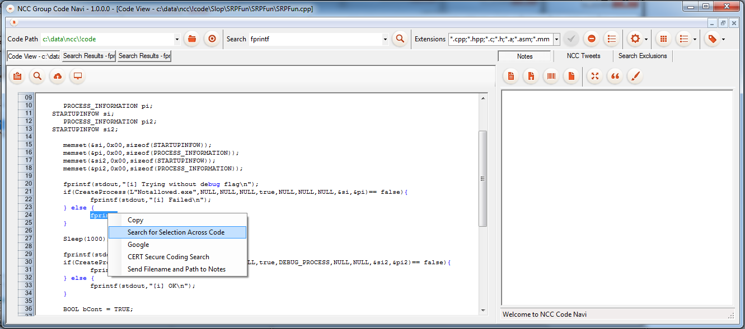Switch to the Code View tab
Viewport: 745px width, 329px height.
[x=33, y=56]
